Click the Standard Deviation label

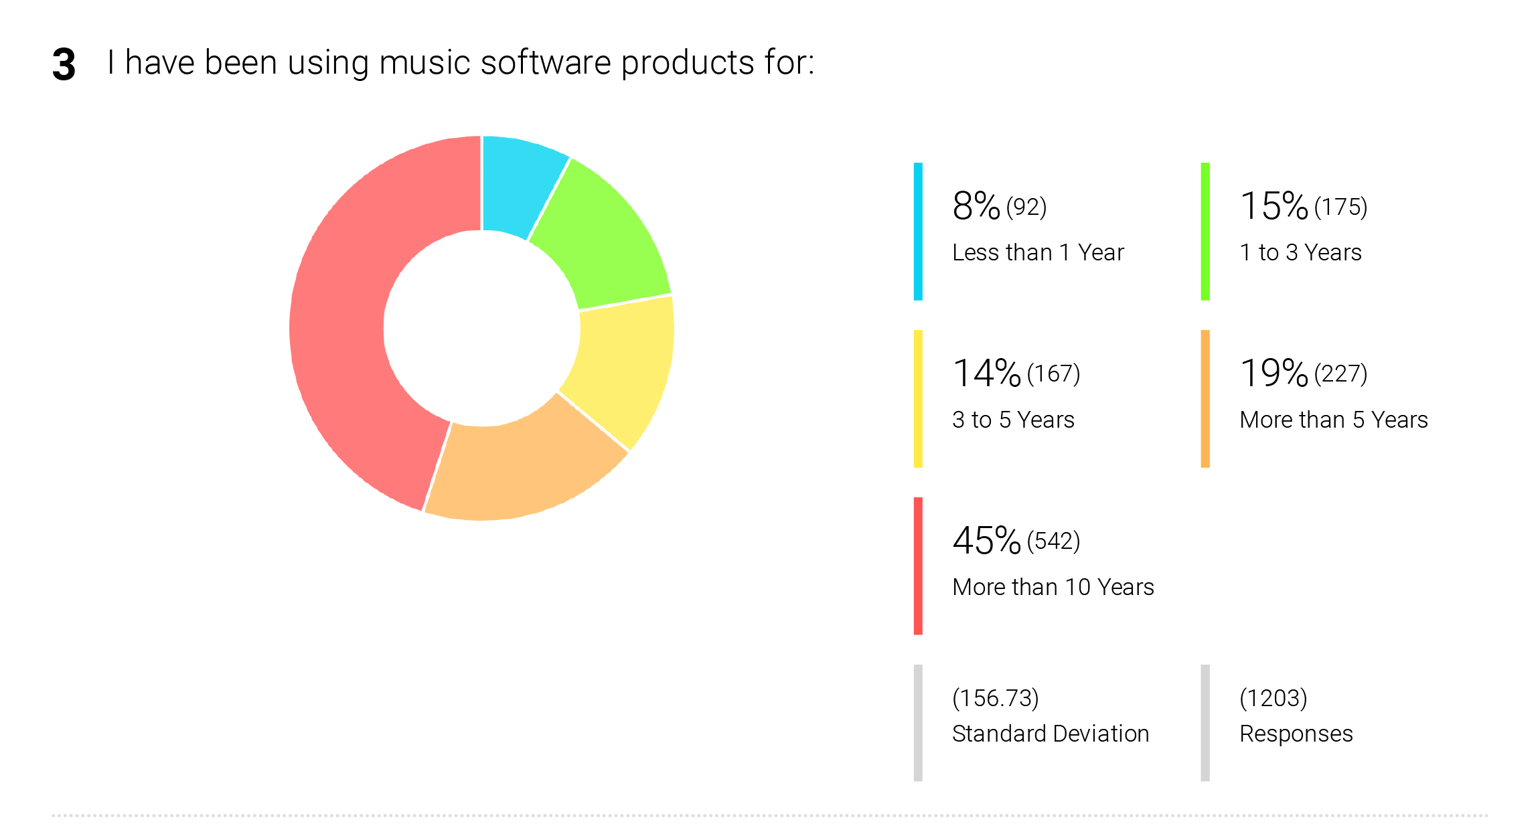point(1051,734)
